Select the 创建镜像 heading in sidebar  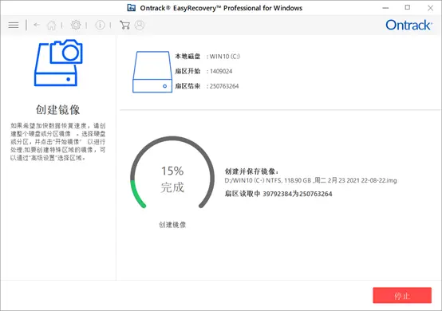tap(57, 109)
